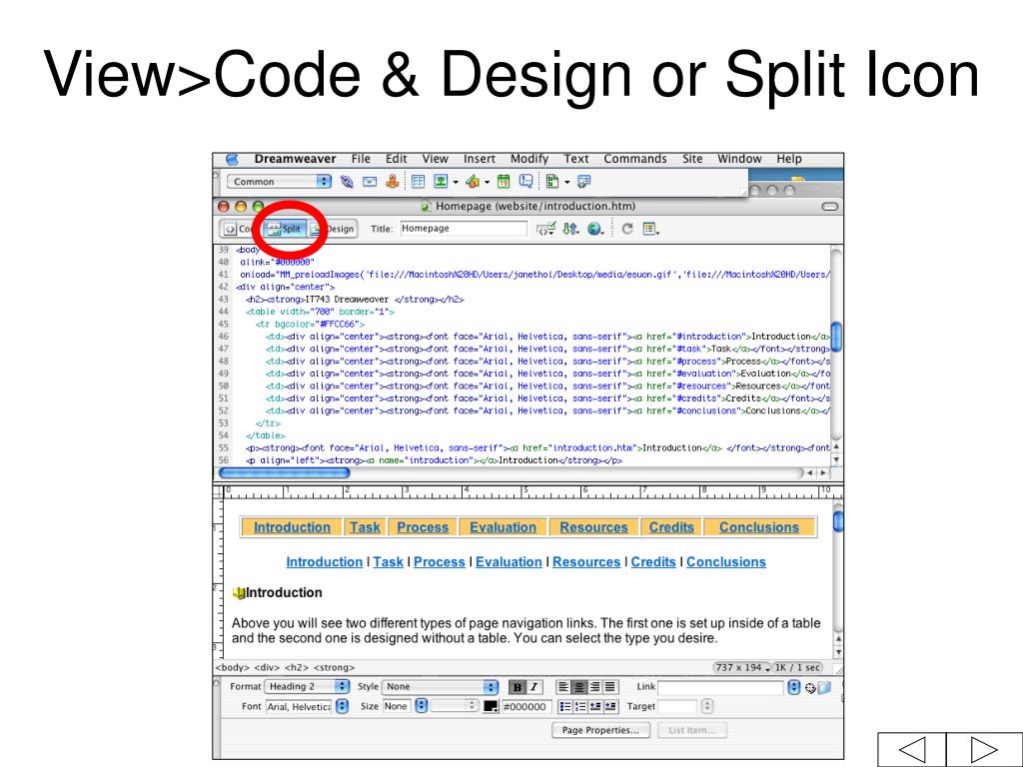The image size is (1023, 767).
Task: Switch to Code view
Action: (240, 229)
